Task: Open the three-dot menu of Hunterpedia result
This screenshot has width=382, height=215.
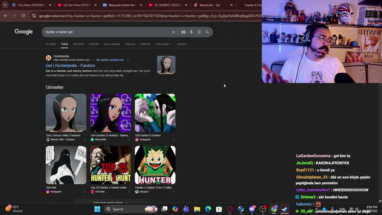Action: coord(128,60)
